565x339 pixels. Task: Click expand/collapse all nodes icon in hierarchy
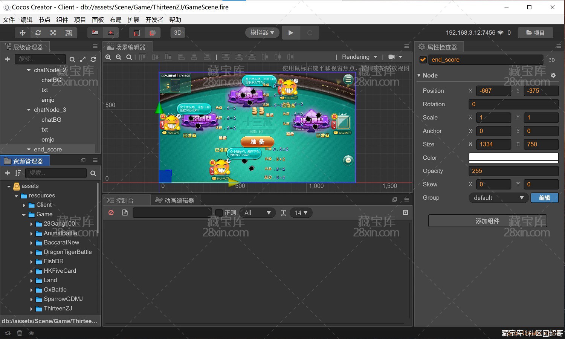83,60
